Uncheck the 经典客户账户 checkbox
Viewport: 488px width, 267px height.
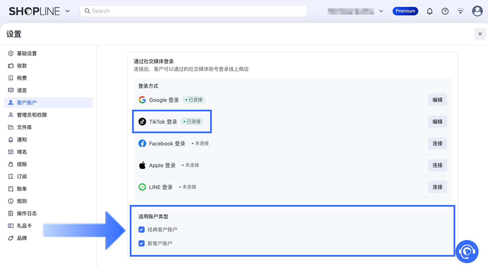[x=142, y=230]
